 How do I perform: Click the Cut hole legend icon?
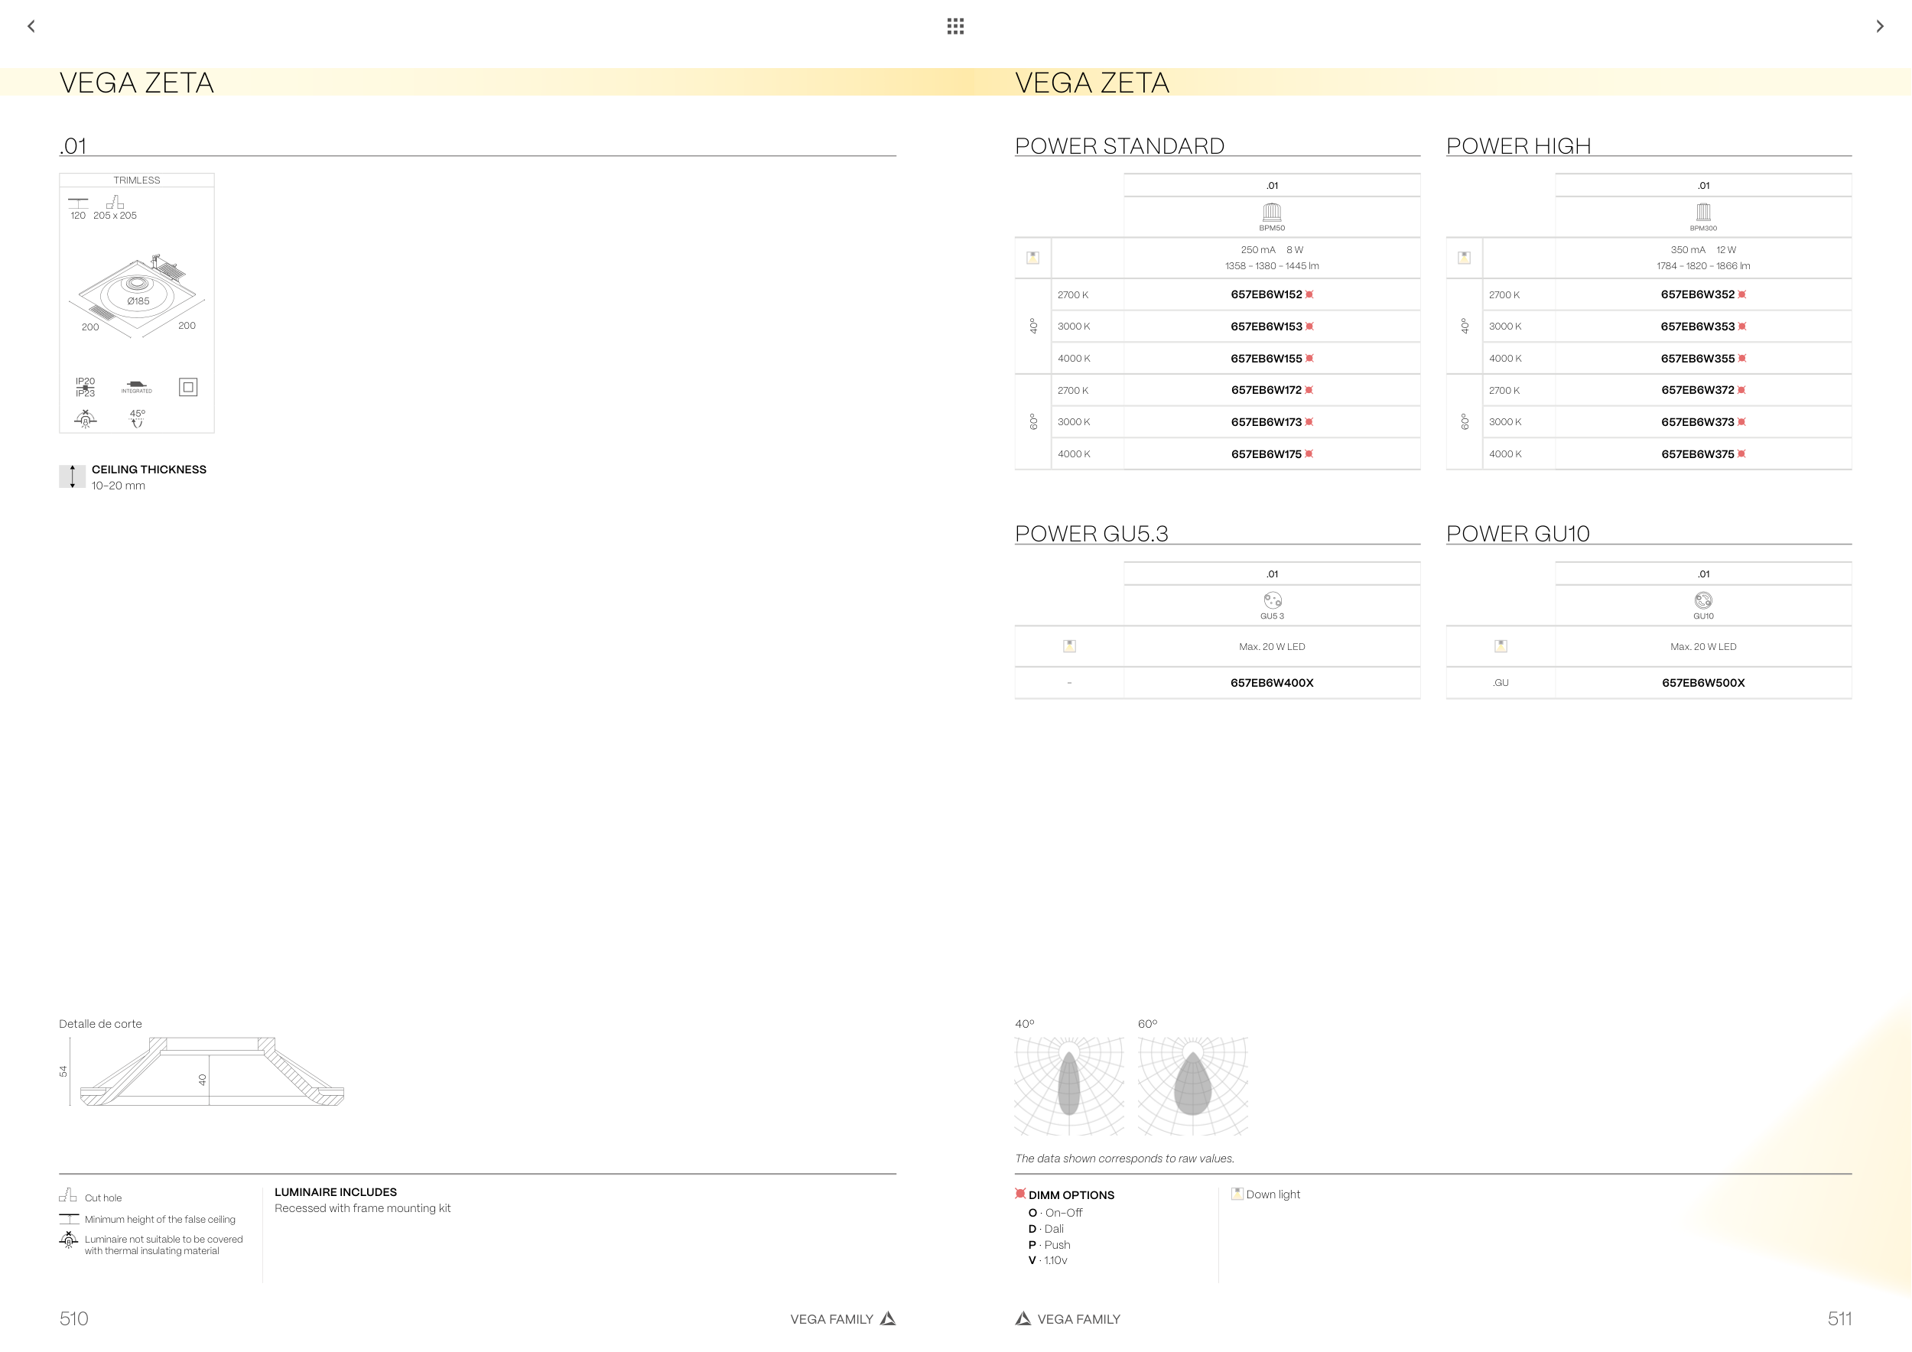pyautogui.click(x=67, y=1196)
